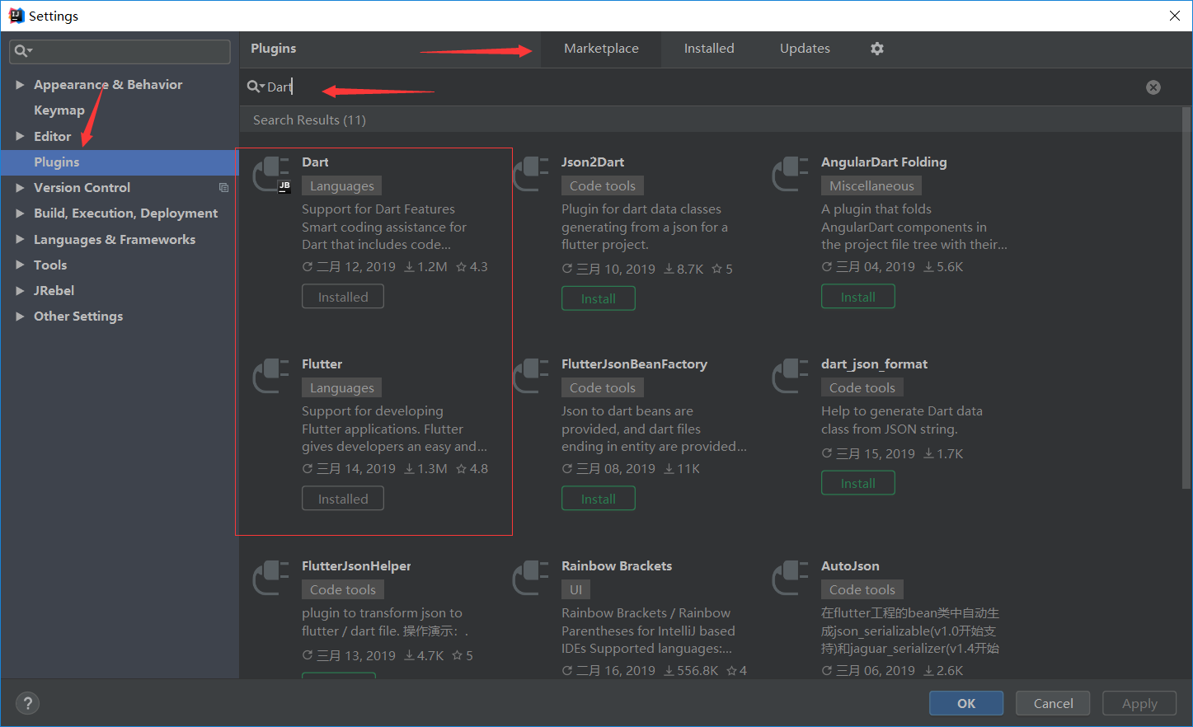Viewport: 1193px width, 727px height.
Task: Click the Apply button
Action: (x=1139, y=703)
